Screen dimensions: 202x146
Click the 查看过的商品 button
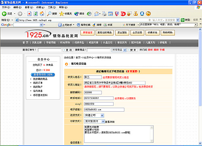point(105,33)
